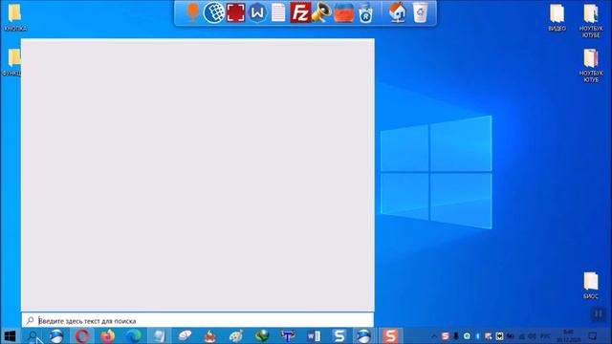Click the search box 'Введите здесь текст для поиска'
This screenshot has height=344, width=612.
[198, 321]
